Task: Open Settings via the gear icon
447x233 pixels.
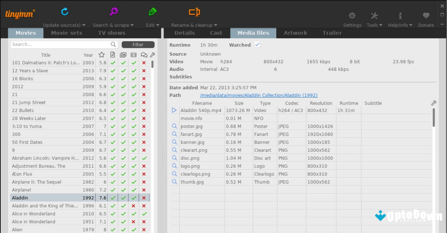Action: click(x=352, y=15)
